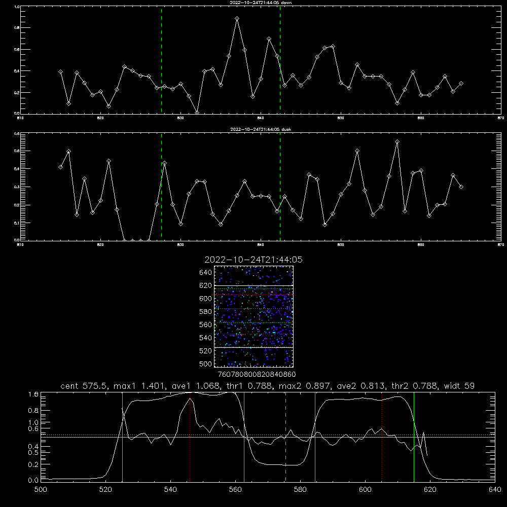Screen dimensions: 507x507
Task: Click dawn plot y-axis label 0.8
Action: coord(17,28)
